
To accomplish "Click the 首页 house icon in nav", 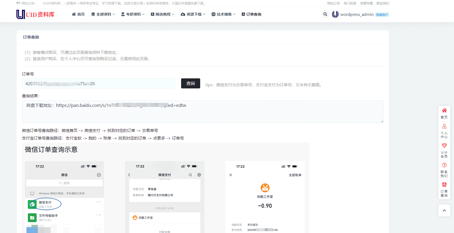I will [74, 14].
